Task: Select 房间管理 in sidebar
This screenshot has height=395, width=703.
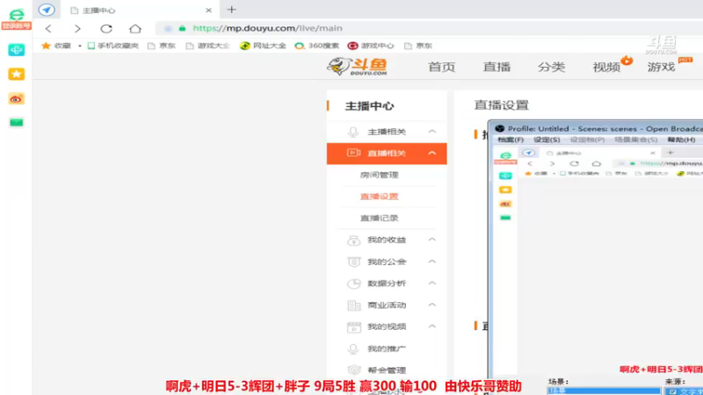Action: pos(380,175)
